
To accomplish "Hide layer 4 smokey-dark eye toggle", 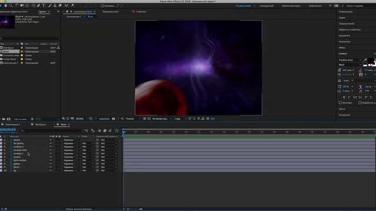I will pyautogui.click(x=51, y=150).
